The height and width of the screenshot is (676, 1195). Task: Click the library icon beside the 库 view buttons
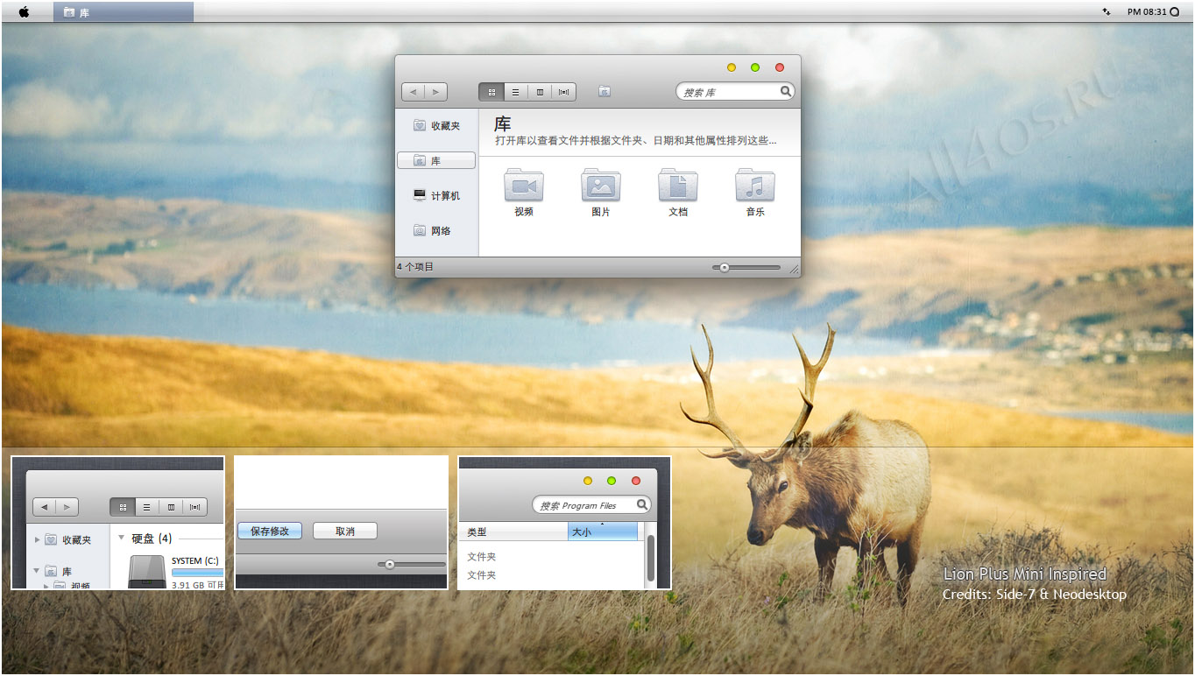pos(605,91)
